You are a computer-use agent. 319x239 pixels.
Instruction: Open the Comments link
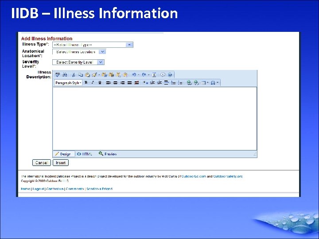click(75, 189)
